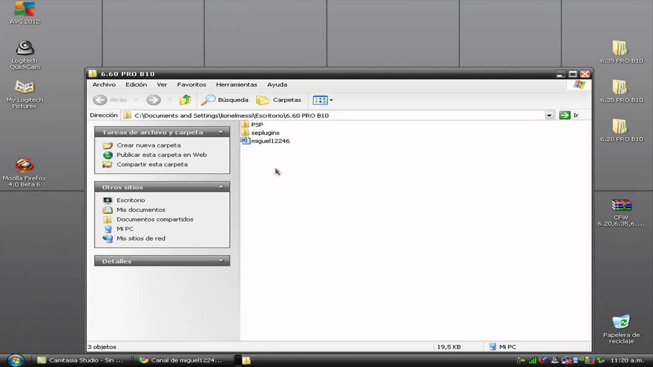The height and width of the screenshot is (367, 653).
Task: Click the Ir go button
Action: (x=569, y=115)
